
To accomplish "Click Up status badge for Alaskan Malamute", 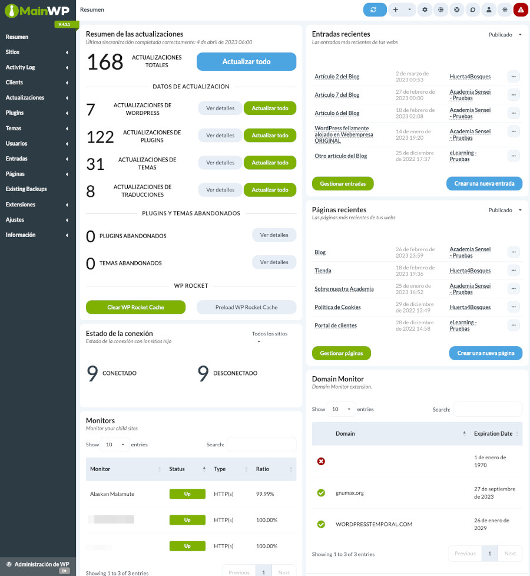I will (187, 494).
